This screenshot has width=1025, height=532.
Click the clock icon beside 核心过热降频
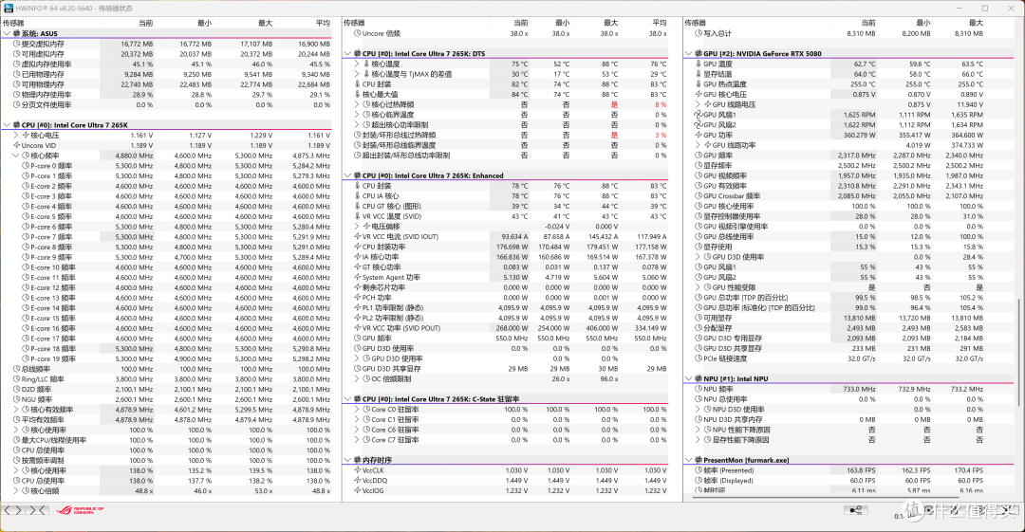point(366,104)
